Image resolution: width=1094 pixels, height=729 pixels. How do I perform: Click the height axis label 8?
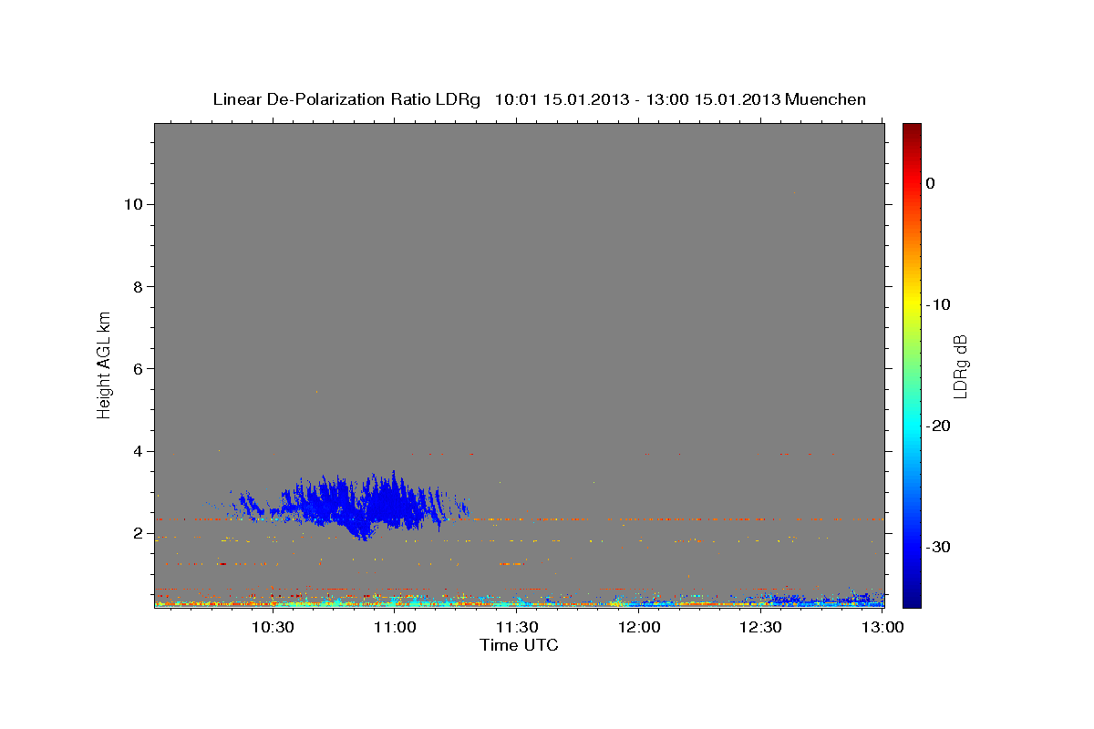tap(138, 286)
